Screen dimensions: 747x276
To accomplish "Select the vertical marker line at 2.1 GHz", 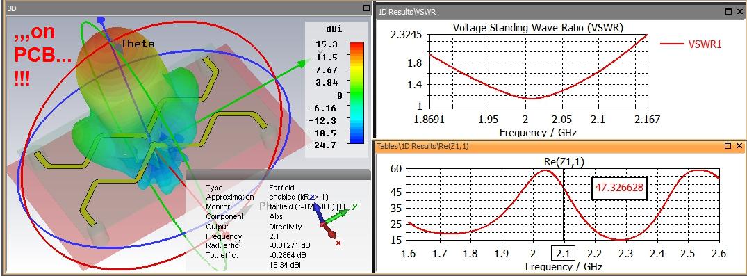I will (564, 204).
